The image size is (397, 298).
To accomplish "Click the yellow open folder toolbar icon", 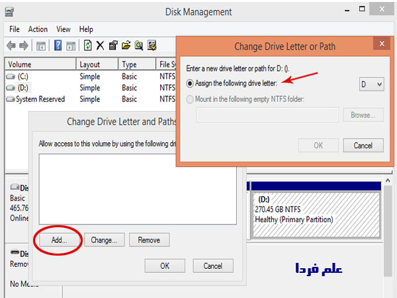I will coord(126,45).
